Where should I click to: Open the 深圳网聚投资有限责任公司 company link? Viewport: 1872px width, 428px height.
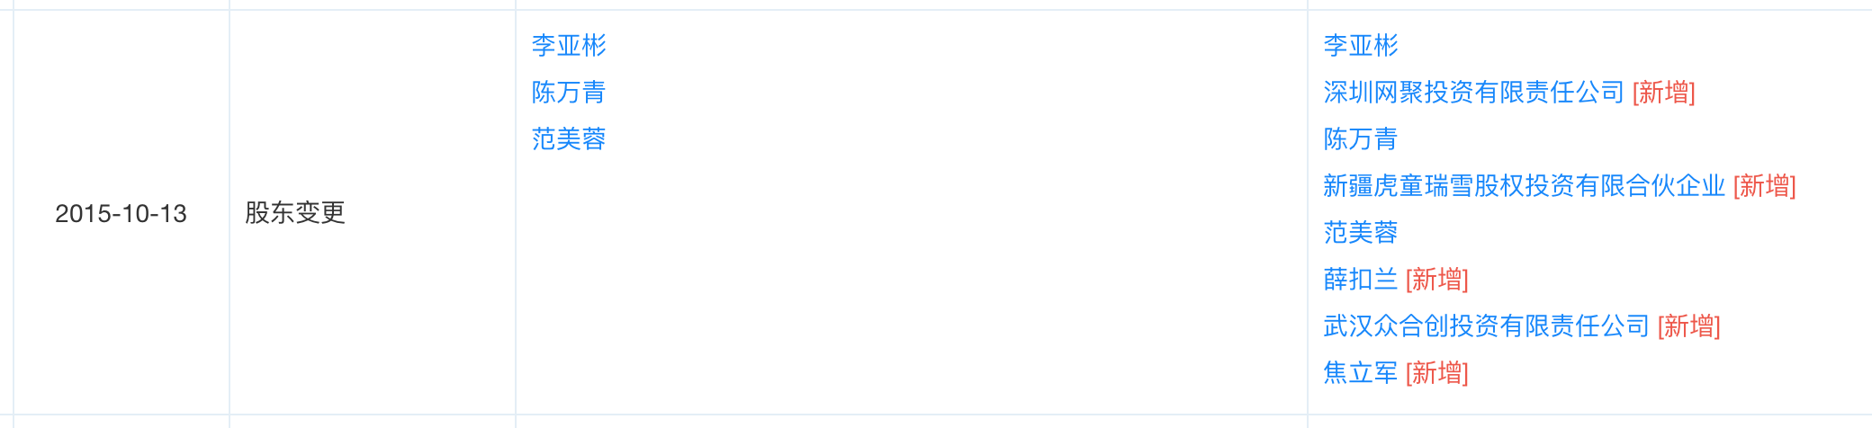[1473, 92]
